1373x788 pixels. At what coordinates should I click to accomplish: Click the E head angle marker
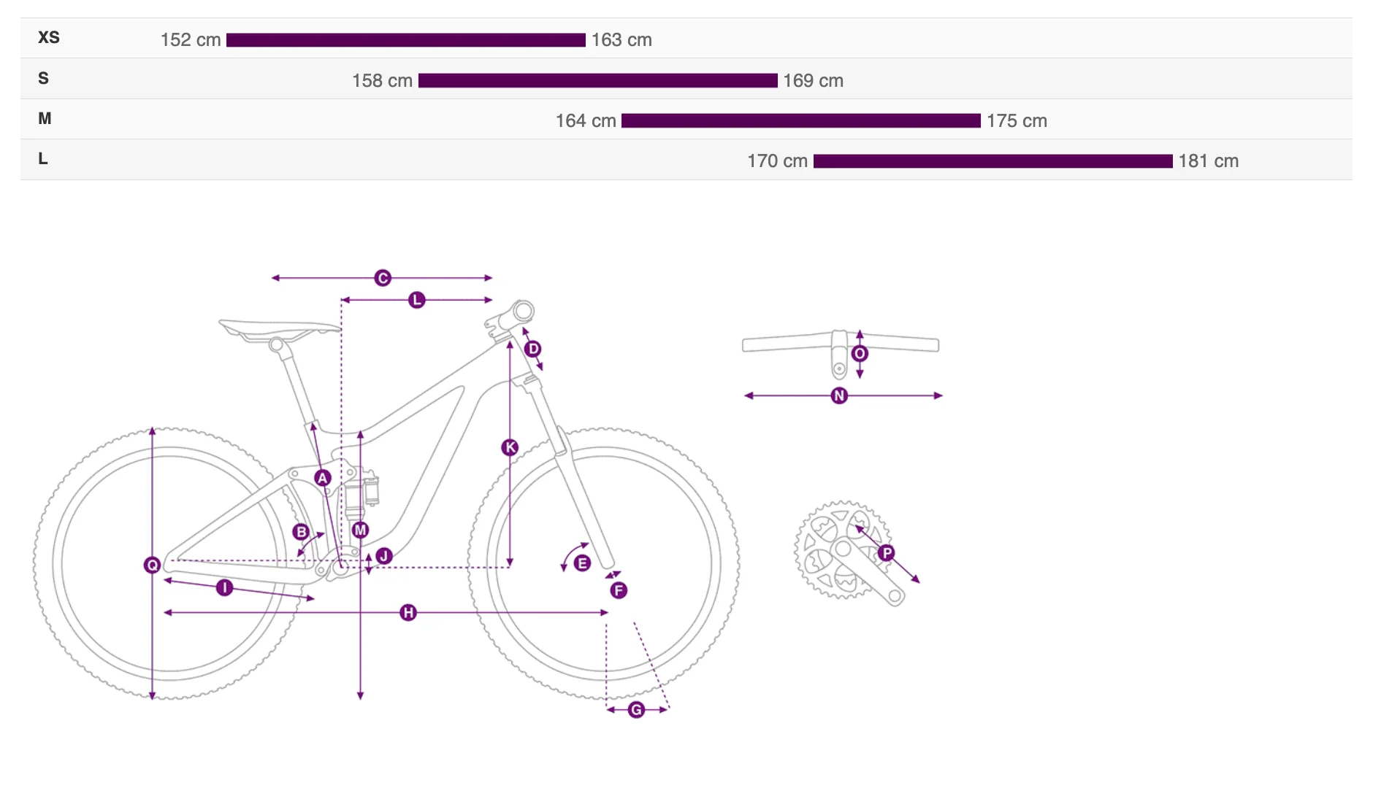click(x=582, y=563)
